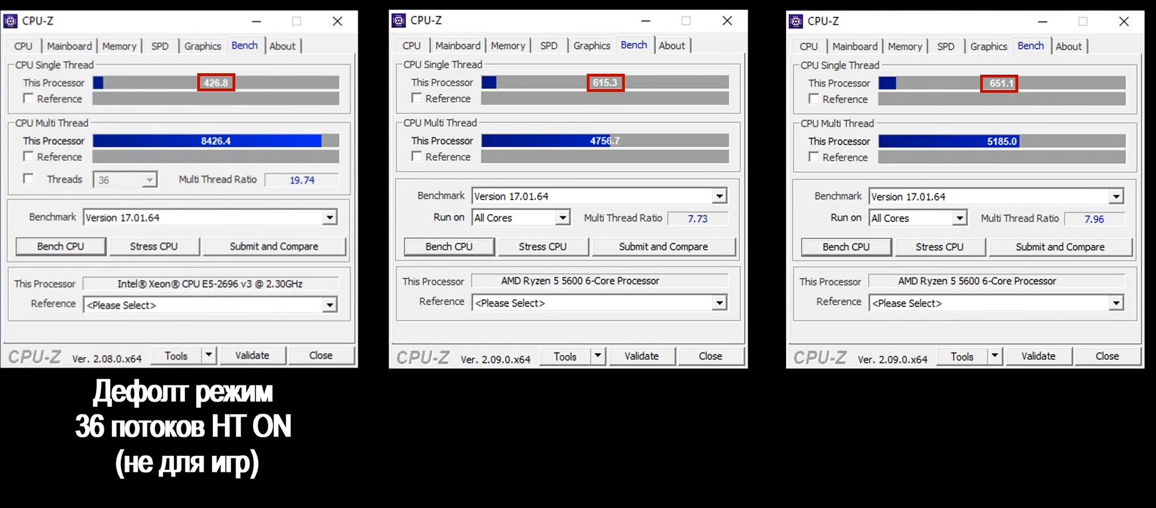Toggle Multi Thread Reference in the 651.1 score window
Image resolution: width=1156 pixels, height=508 pixels.
point(814,157)
